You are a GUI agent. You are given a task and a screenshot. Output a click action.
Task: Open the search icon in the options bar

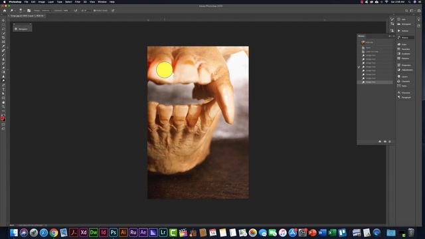tap(406, 11)
